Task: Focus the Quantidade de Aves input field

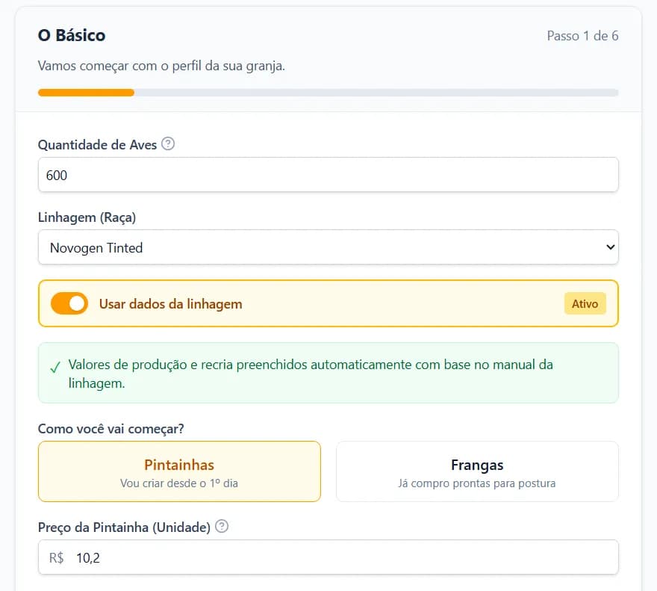Action: point(328,175)
